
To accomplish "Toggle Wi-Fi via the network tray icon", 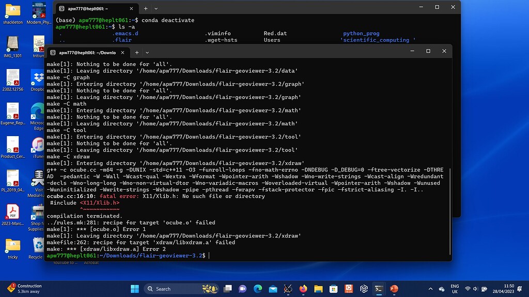I will (x=468, y=289).
